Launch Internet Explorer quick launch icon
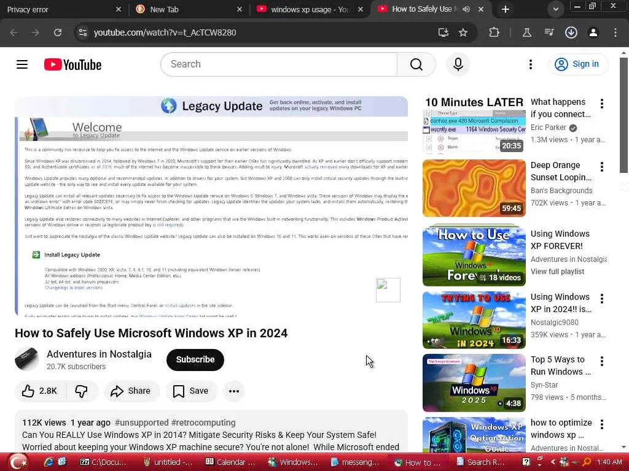Image resolution: width=629 pixels, height=471 pixels. tap(49, 462)
